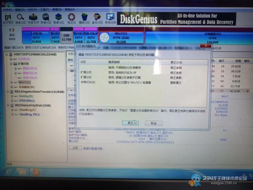Collapse the RD2 NetacOnlyDisk node
253x190 pixels.
point(8,105)
